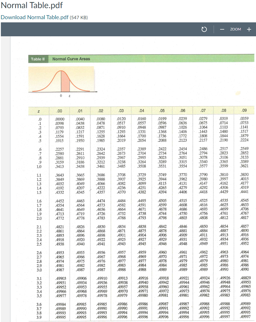The width and height of the screenshot is (256, 322).
Task: Click the Normal Table.pdf page title
Action: click(32, 5)
